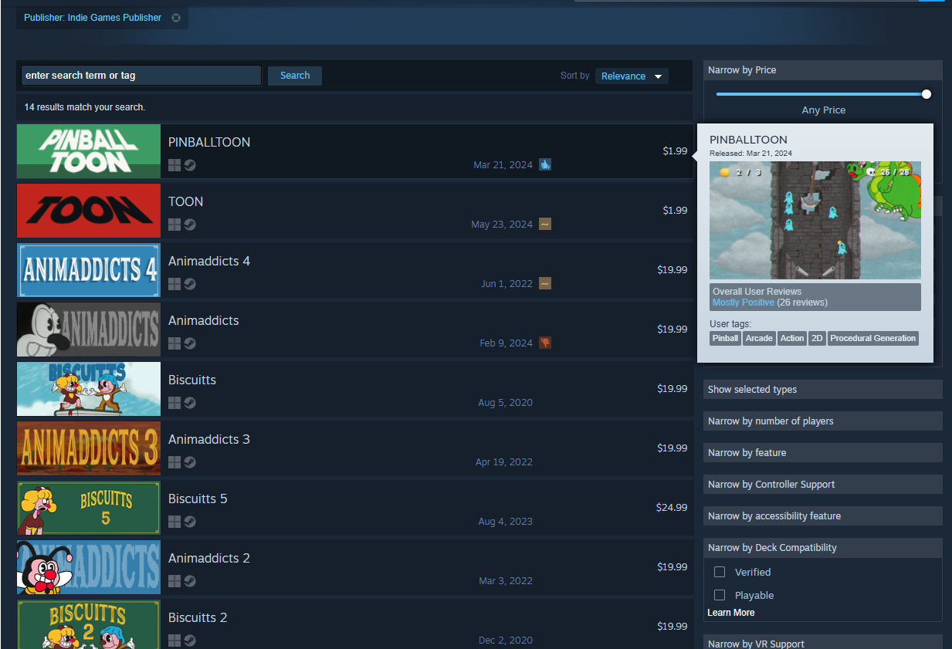Click the Mostly Positive review summary
The height and width of the screenshot is (649, 952).
point(744,303)
